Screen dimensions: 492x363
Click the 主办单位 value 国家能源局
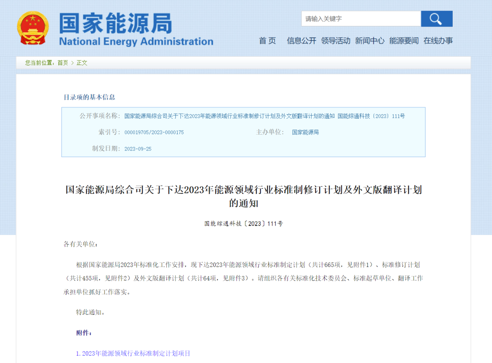click(x=305, y=132)
